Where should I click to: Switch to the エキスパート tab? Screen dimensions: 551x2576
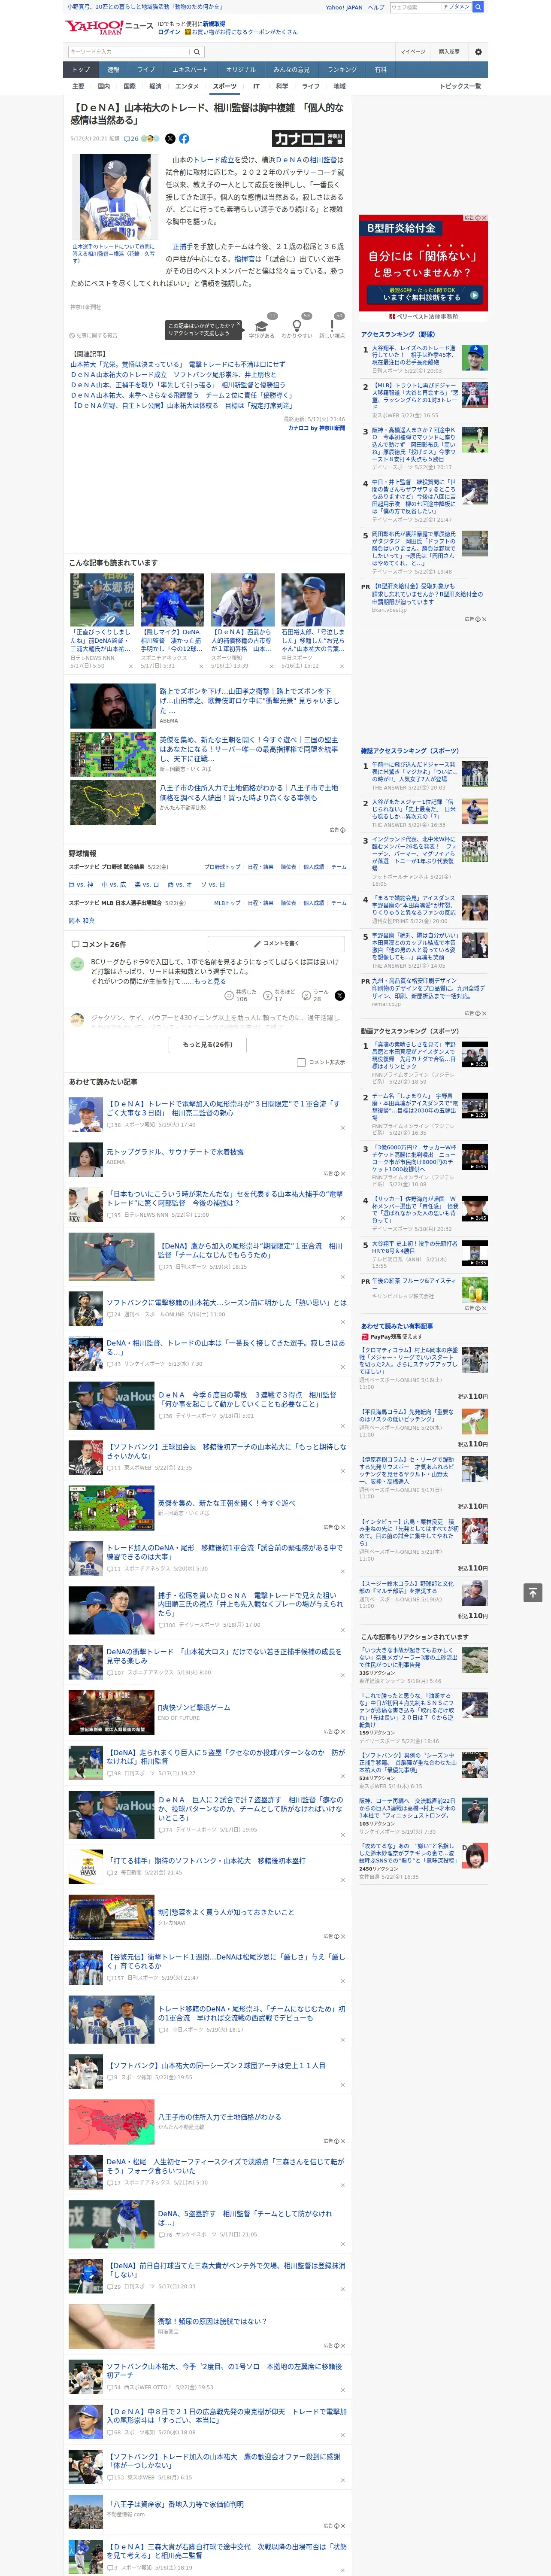pyautogui.click(x=190, y=70)
